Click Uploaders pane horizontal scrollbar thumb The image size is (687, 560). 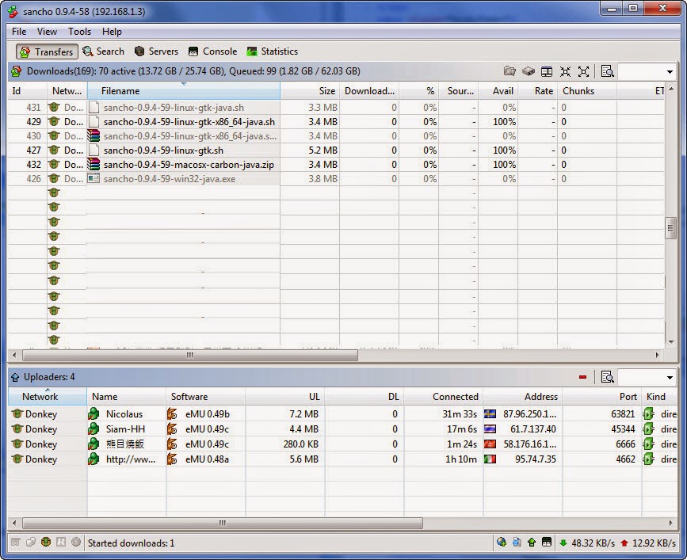pos(223,523)
